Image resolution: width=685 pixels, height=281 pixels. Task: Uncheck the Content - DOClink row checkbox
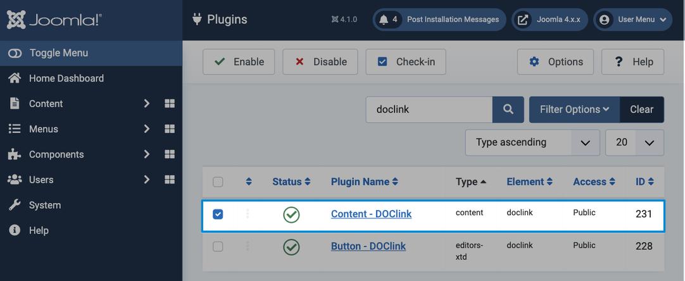tap(218, 214)
